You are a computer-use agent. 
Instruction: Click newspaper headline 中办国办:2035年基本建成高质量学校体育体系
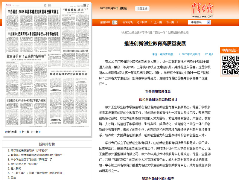click(33, 10)
